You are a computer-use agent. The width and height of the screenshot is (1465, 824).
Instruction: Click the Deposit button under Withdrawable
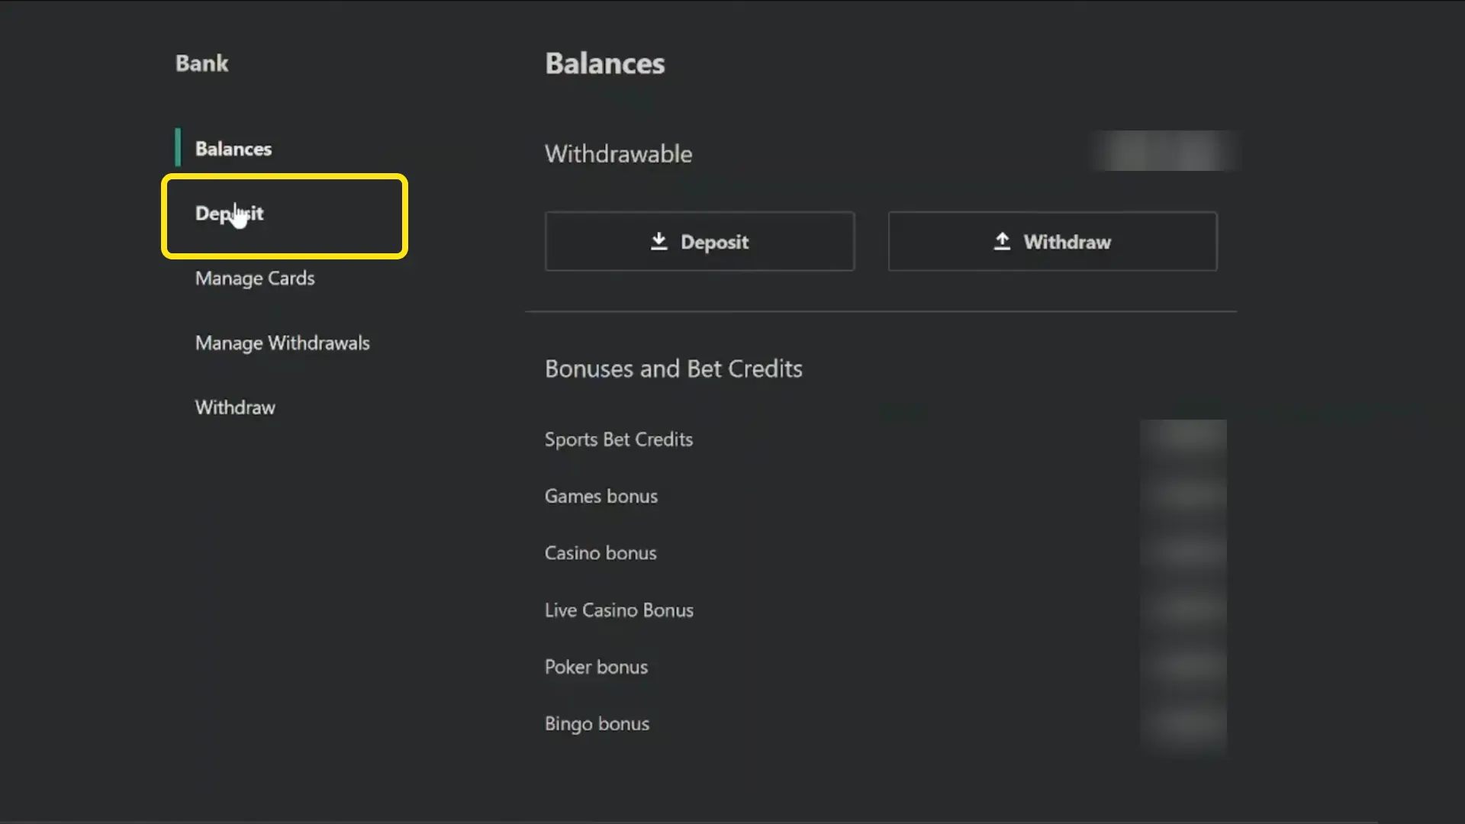(700, 242)
